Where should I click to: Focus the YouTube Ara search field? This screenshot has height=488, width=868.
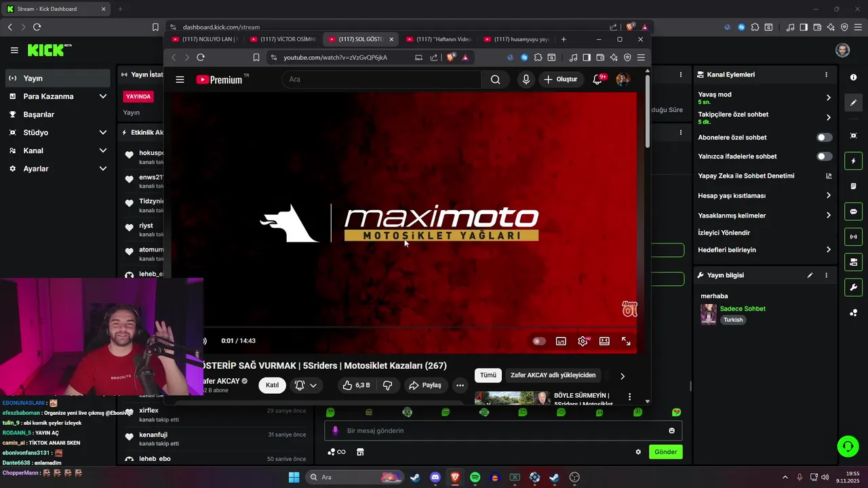click(381, 79)
